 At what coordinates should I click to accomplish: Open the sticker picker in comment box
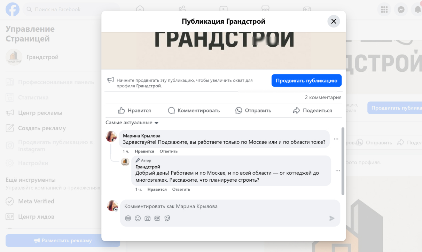click(167, 218)
